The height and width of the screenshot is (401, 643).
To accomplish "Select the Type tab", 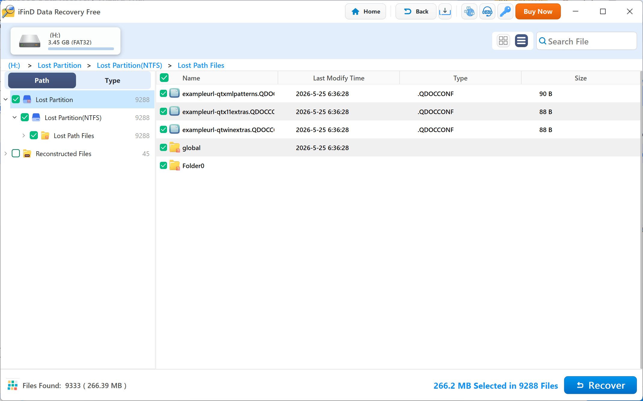I will tap(112, 80).
